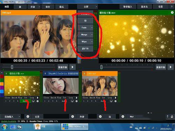Click Update Available link
Screen dimensions: 175x131
9,121
